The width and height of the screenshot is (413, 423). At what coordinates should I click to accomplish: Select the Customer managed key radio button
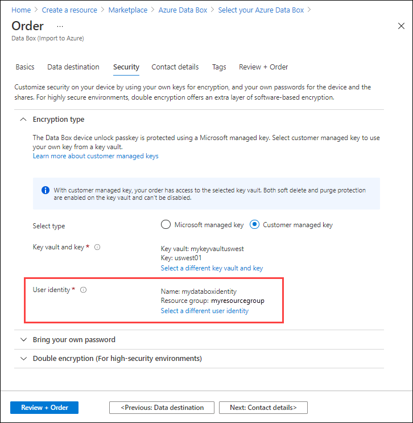point(254,224)
